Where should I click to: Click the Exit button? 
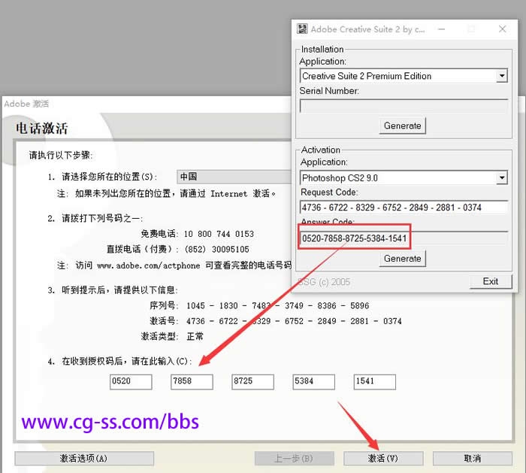tap(491, 281)
